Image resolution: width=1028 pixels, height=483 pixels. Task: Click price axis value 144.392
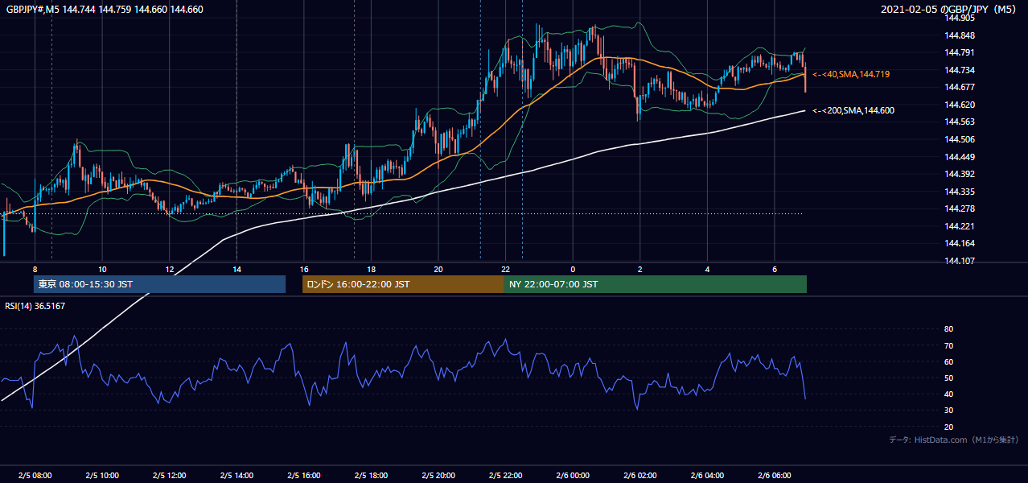[x=960, y=174]
